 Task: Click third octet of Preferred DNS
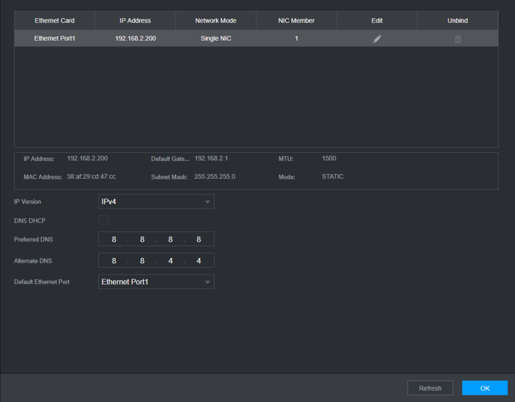(171, 239)
